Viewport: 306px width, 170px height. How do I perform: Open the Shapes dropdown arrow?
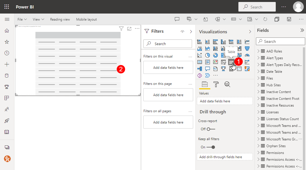[x=224, y=19]
